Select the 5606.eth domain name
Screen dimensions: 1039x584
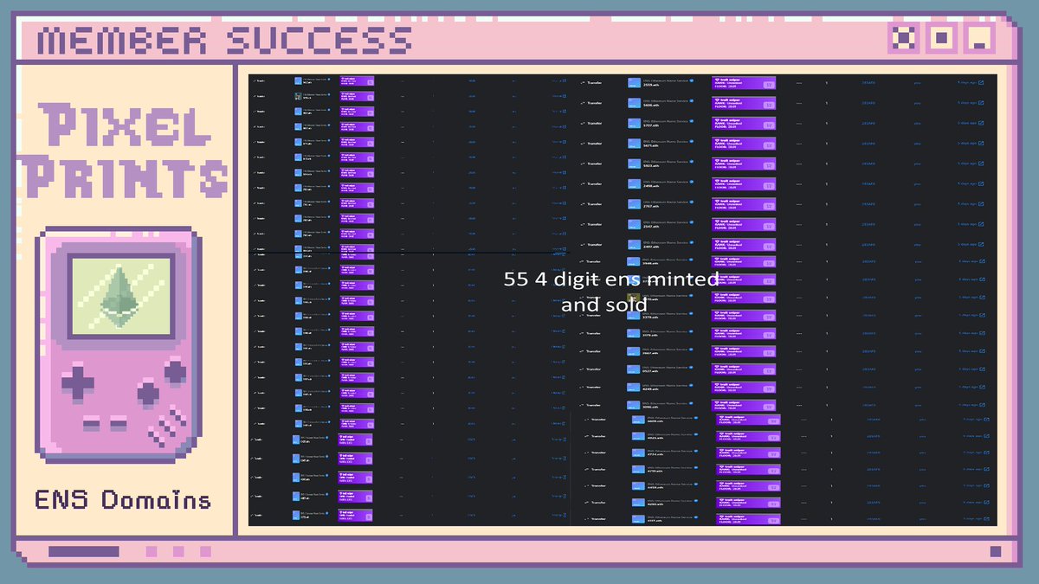651,106
